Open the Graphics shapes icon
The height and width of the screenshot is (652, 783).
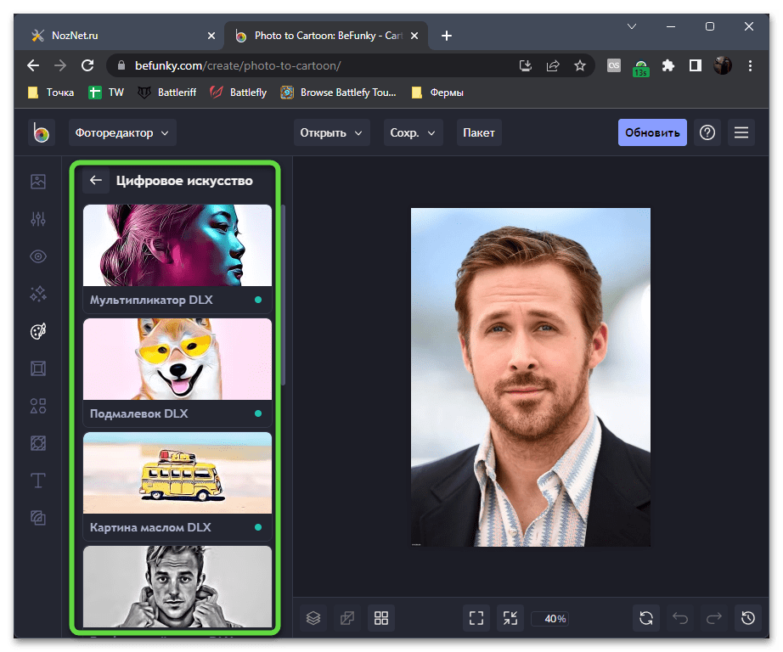[x=38, y=406]
